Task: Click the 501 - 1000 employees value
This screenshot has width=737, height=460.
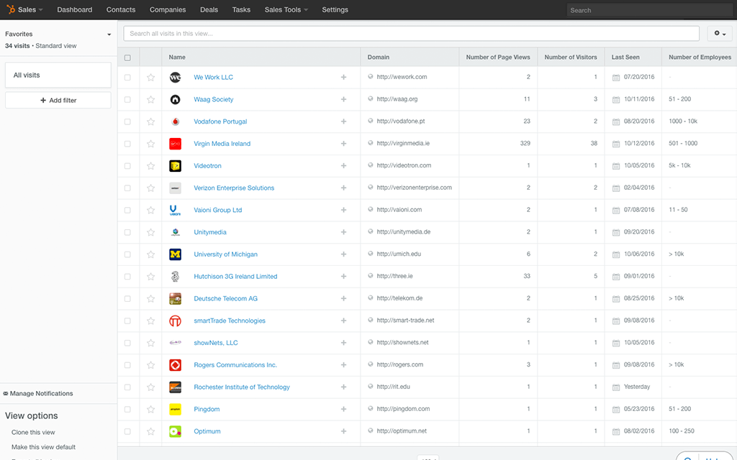Action: (x=683, y=143)
